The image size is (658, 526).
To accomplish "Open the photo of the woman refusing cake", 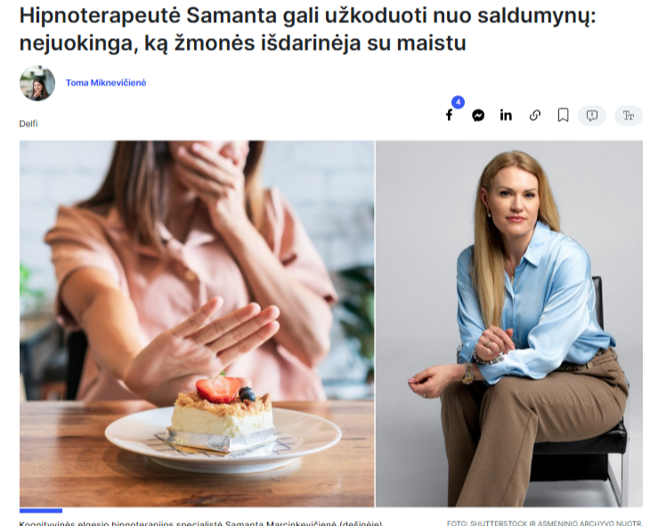I will pyautogui.click(x=197, y=323).
